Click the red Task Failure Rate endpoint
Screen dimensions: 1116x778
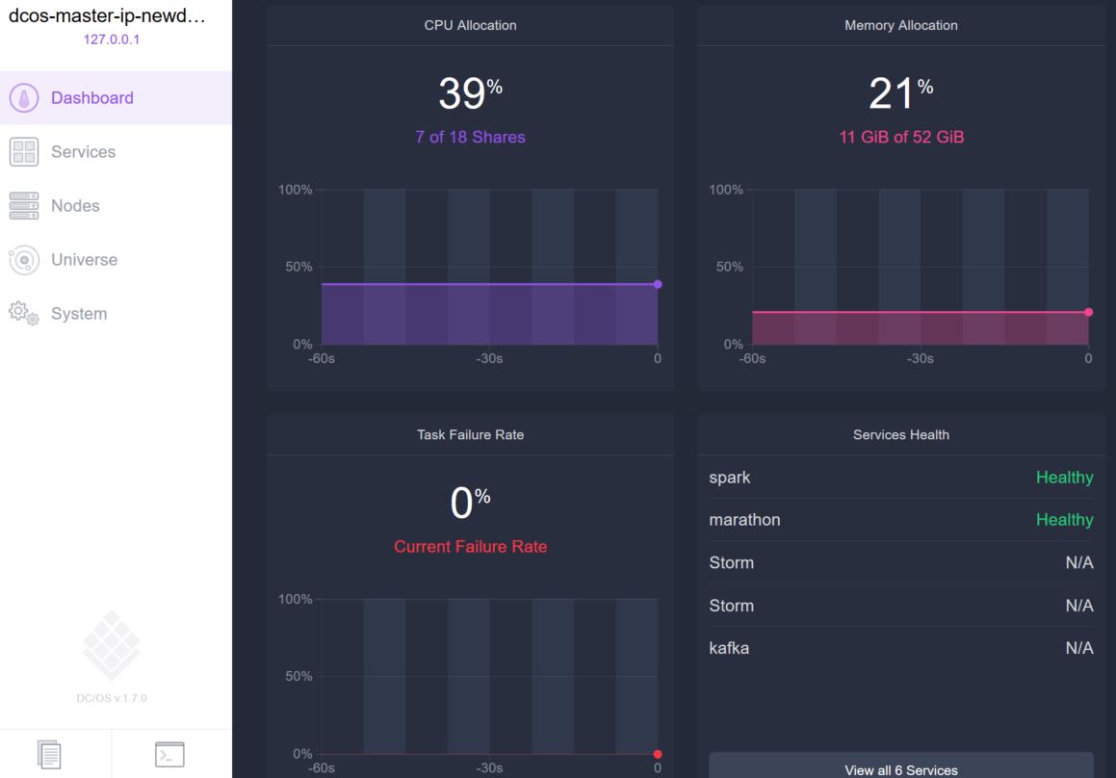658,754
